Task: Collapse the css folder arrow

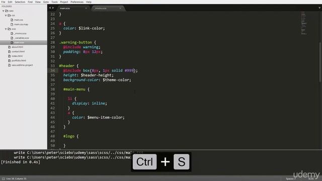Action: (x=6, y=16)
